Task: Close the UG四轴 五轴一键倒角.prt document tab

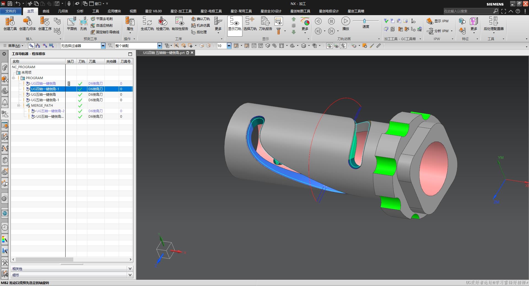Action: pyautogui.click(x=192, y=53)
